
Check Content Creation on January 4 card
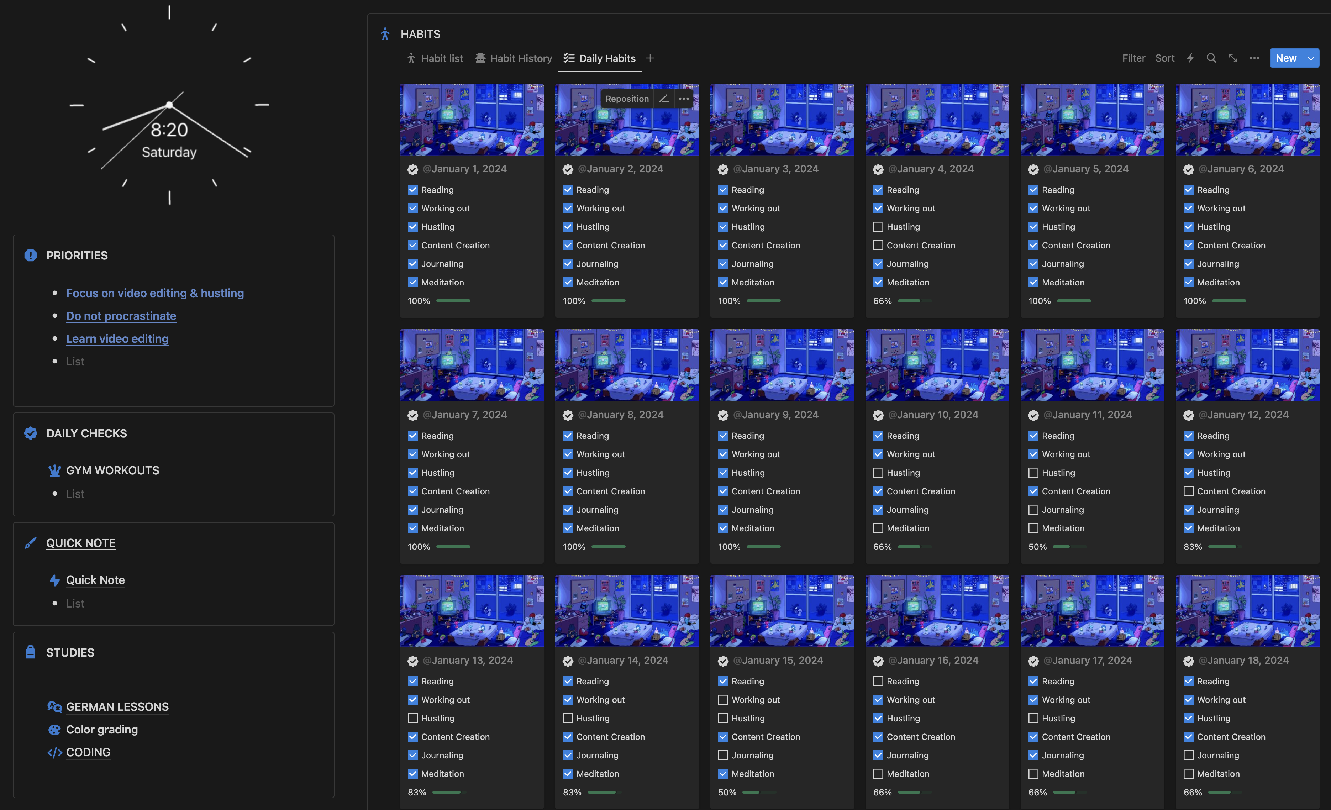[878, 245]
